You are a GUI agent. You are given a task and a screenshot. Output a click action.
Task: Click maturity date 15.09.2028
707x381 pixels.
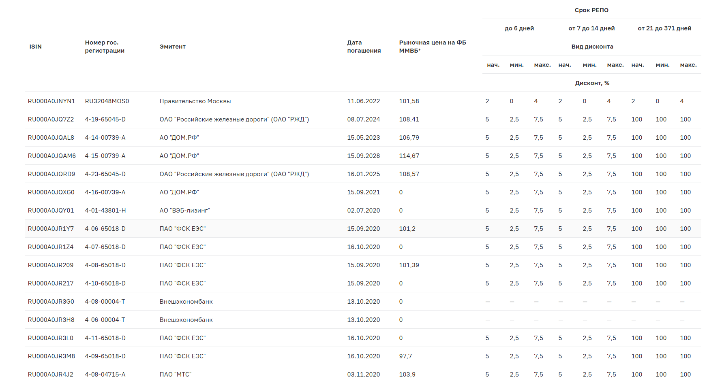[x=363, y=156]
